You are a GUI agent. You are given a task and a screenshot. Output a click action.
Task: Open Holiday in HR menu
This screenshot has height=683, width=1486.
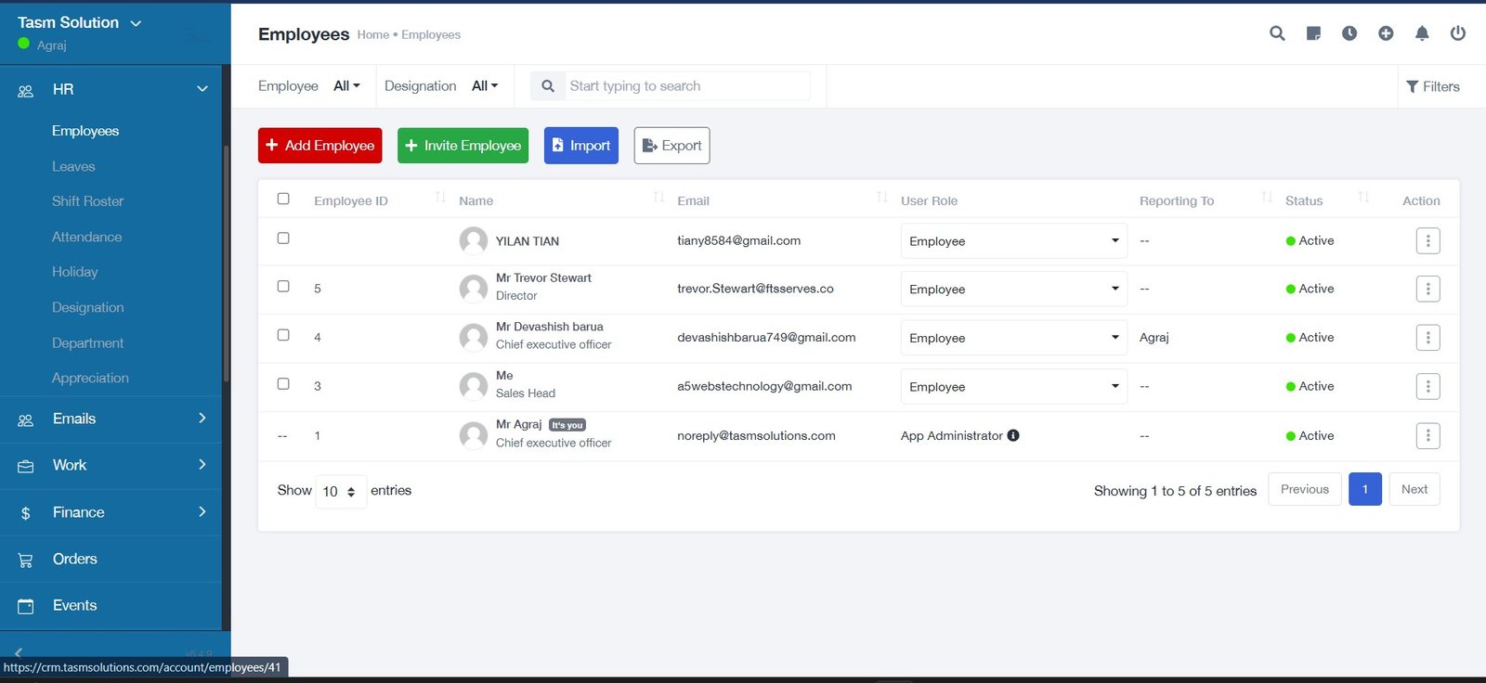(x=74, y=273)
